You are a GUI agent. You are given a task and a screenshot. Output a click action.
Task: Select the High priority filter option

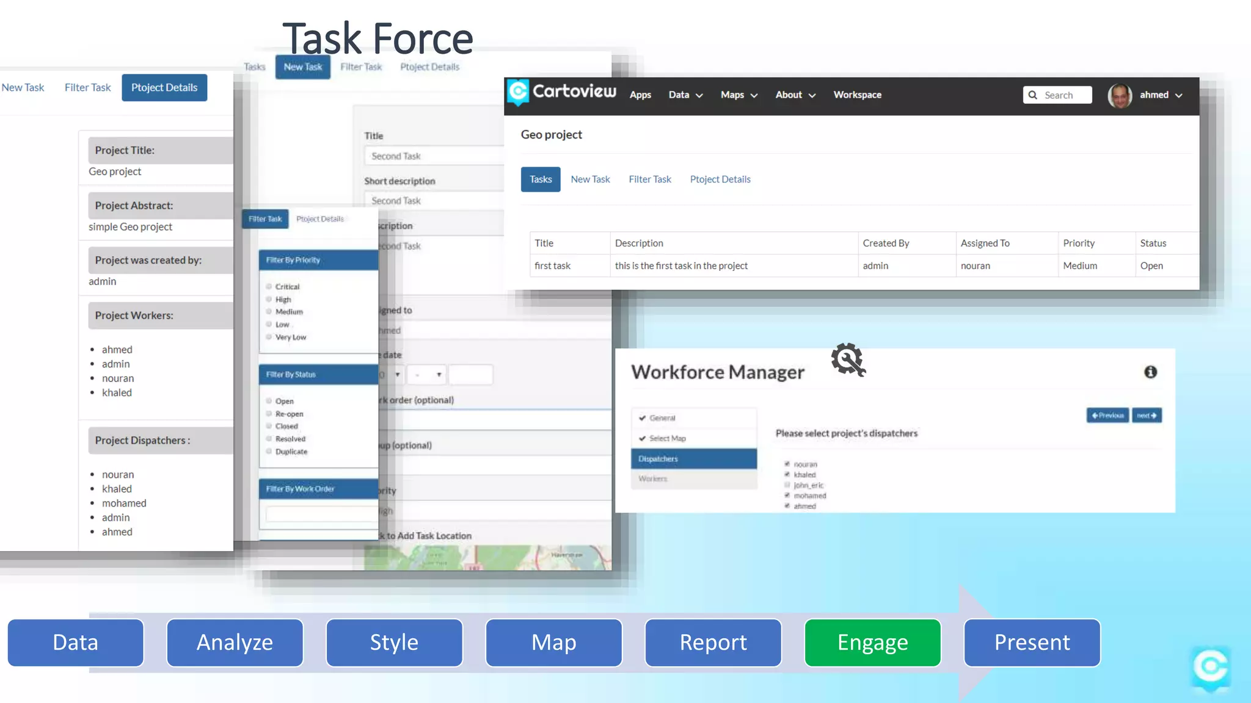tap(269, 299)
